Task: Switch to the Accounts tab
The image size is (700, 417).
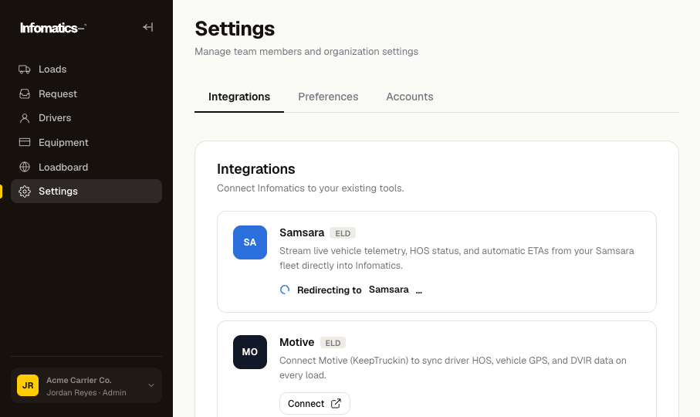Action: coord(409,97)
